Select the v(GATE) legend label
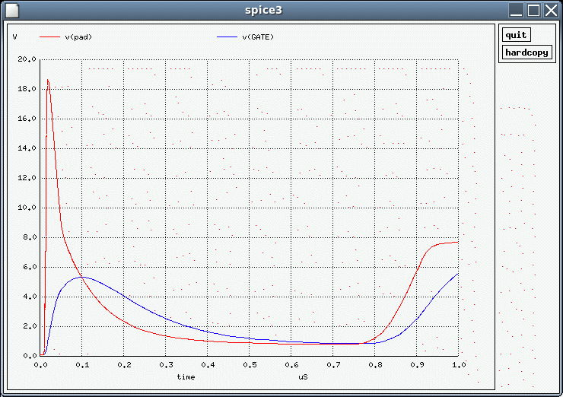This screenshot has width=563, height=397. click(x=258, y=37)
